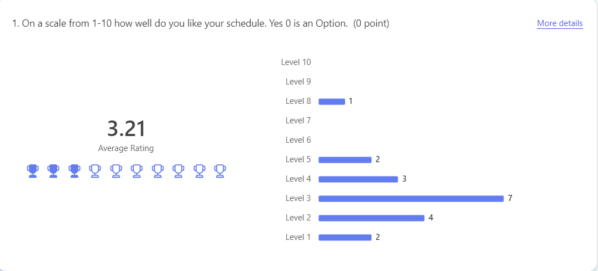Click the fifth trophy icon
Viewport: 598px width, 271px height.
[x=116, y=170]
